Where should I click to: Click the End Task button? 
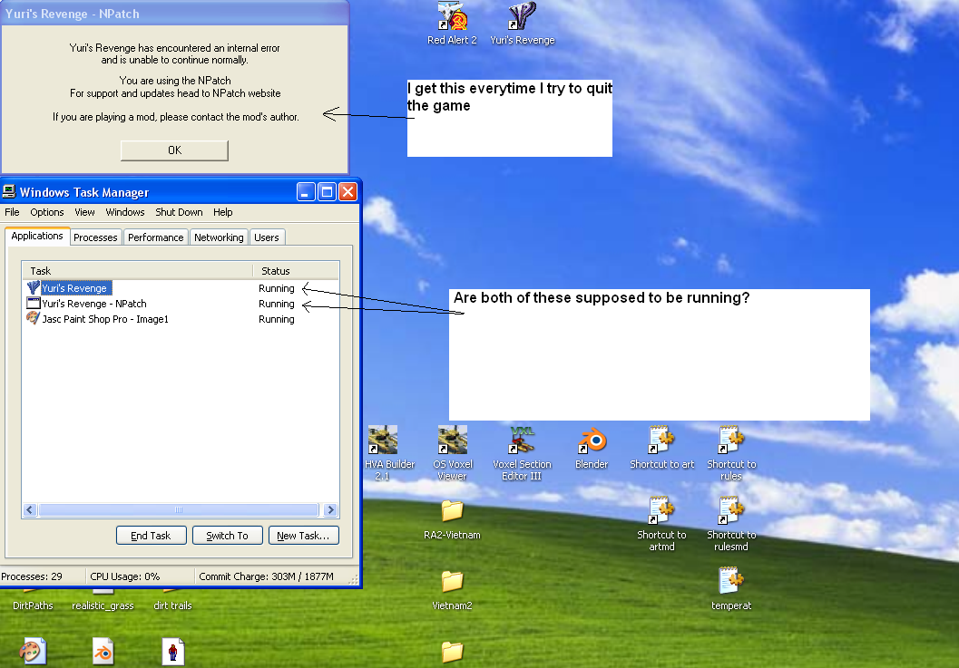coord(151,536)
